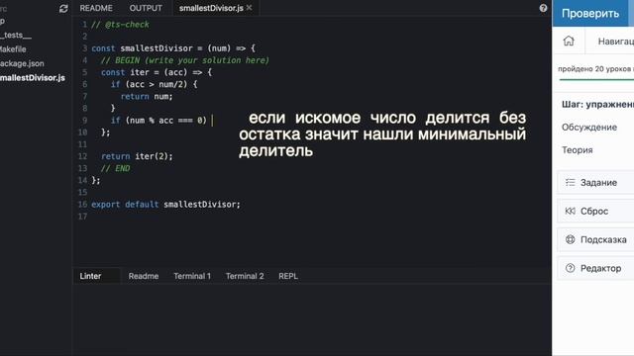Viewport: 634px width, 356px height.
Task: Open the Readme bottom panel tab
Action: 144,276
